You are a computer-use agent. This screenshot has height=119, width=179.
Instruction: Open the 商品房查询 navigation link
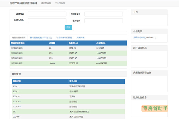point(46,3)
